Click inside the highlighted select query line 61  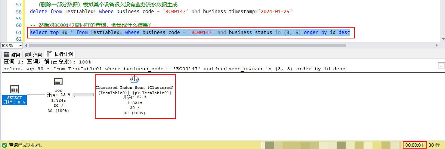coord(190,32)
